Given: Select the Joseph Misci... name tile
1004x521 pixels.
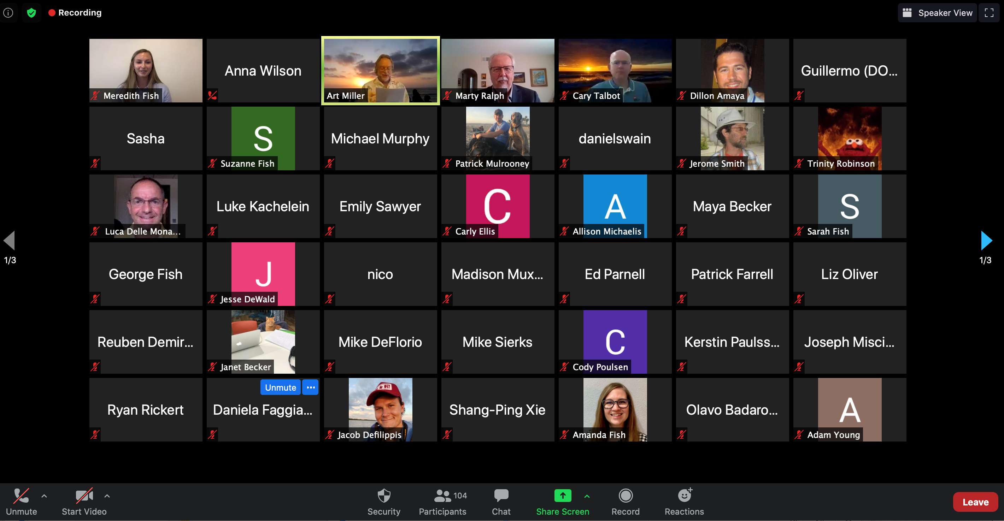Looking at the screenshot, I should point(850,342).
